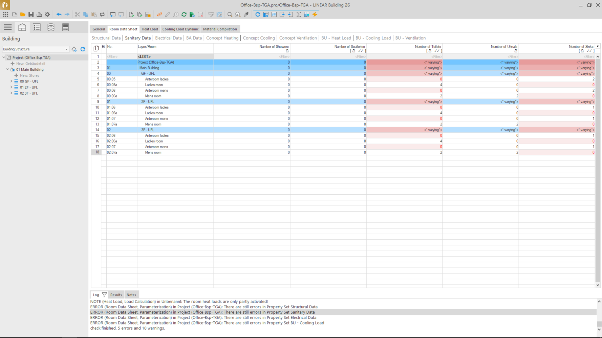Click the undo arrow in the toolbar

coord(59,15)
